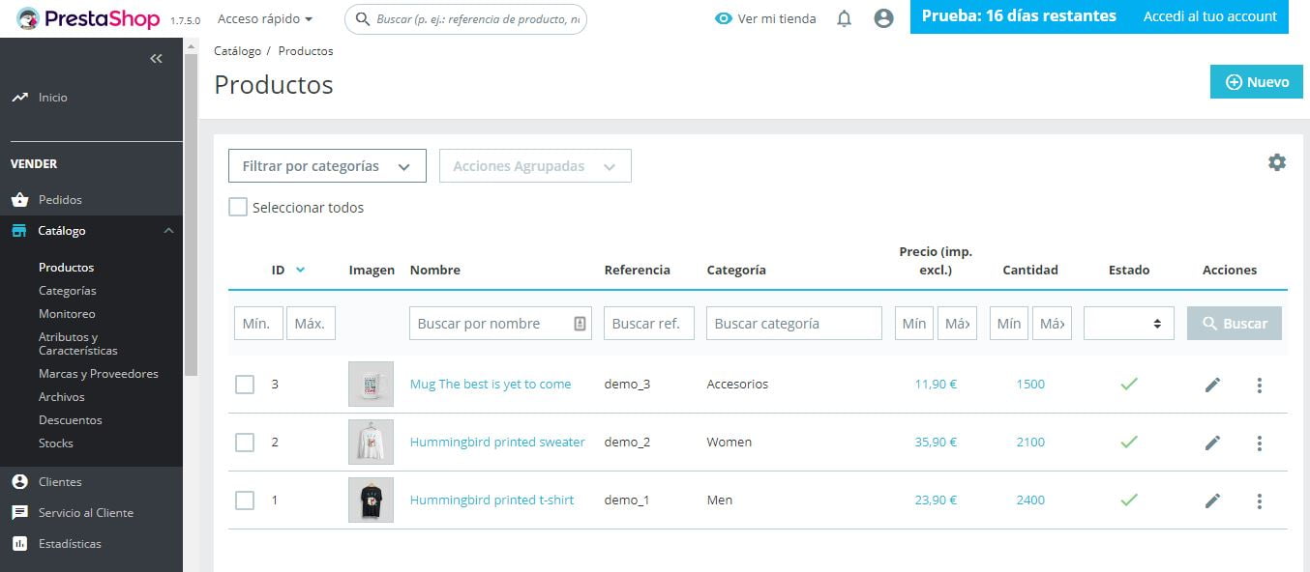Image resolution: width=1310 pixels, height=572 pixels.
Task: Open the edit pencil for Mug product
Action: click(x=1212, y=385)
